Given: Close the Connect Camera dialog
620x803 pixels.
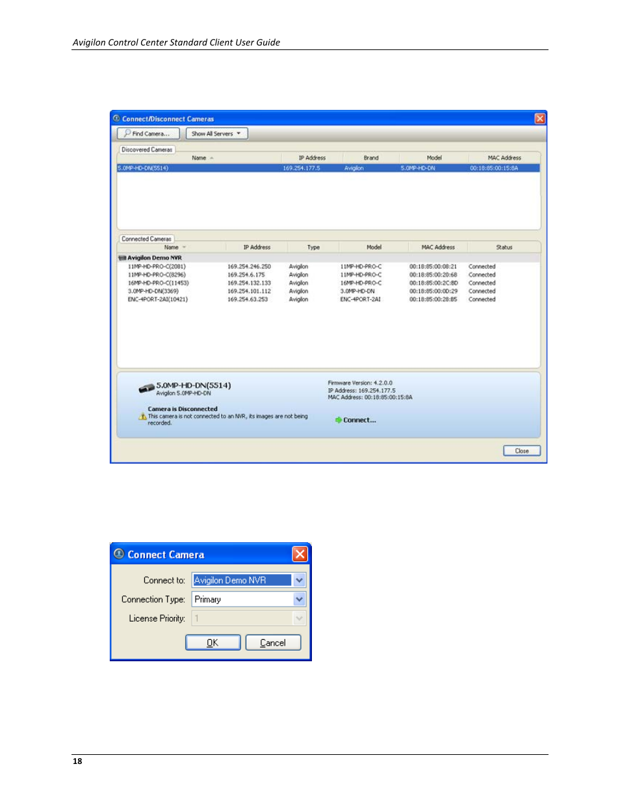Looking at the screenshot, I should (300, 554).
